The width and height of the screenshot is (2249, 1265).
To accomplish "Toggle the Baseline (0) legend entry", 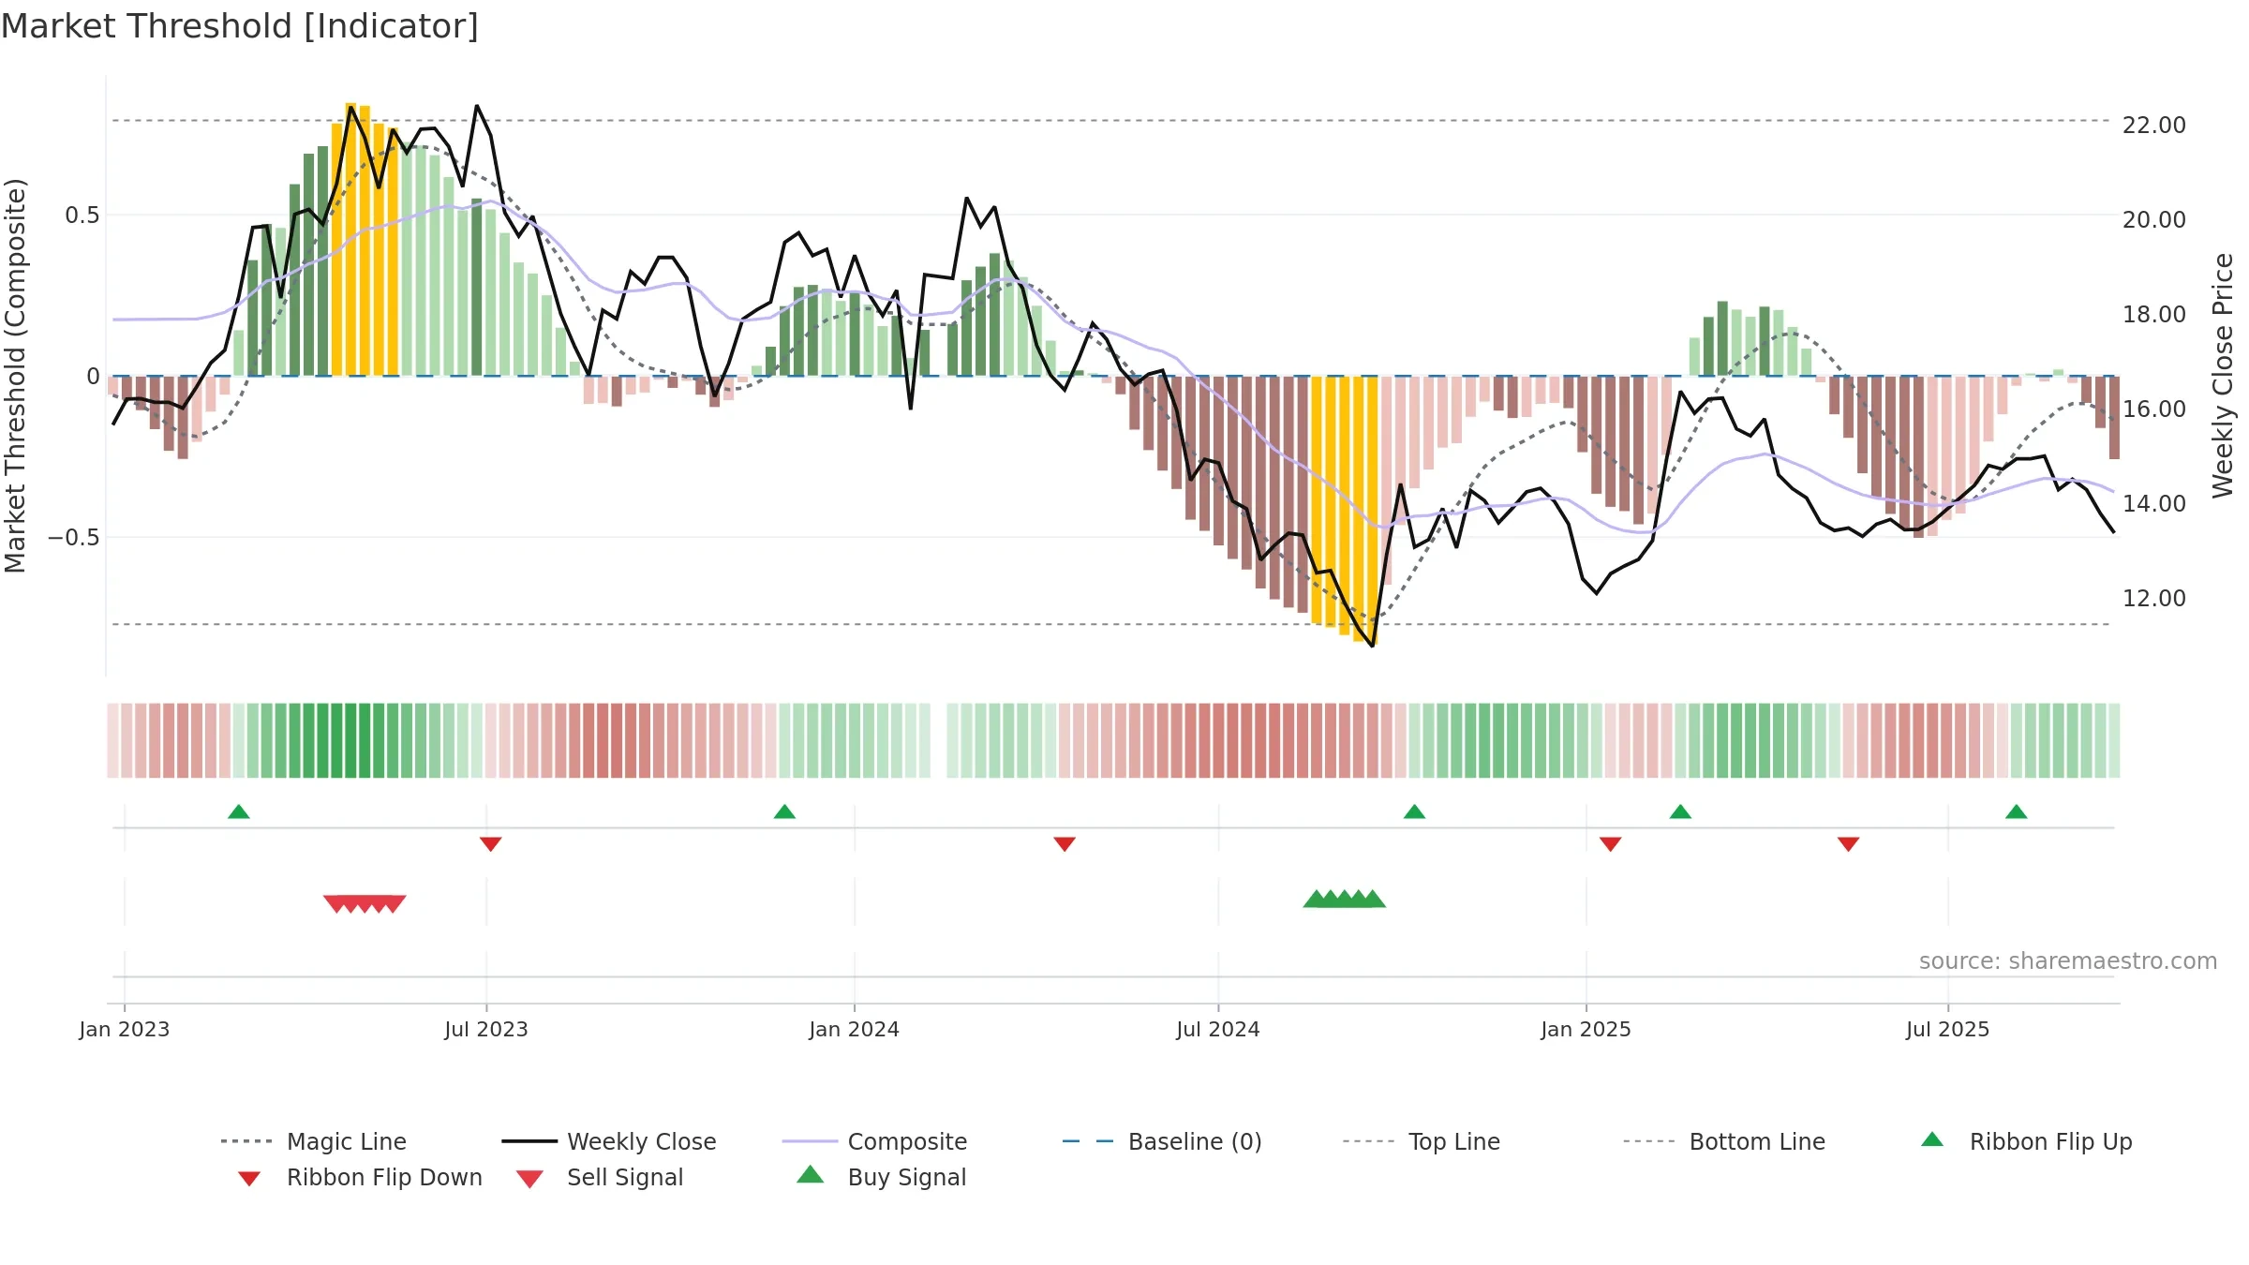I will (x=1162, y=1141).
